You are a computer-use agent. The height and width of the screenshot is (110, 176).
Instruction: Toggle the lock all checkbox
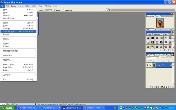tap(166, 61)
